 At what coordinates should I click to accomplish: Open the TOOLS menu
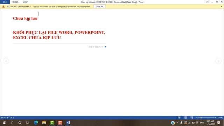point(15,2)
